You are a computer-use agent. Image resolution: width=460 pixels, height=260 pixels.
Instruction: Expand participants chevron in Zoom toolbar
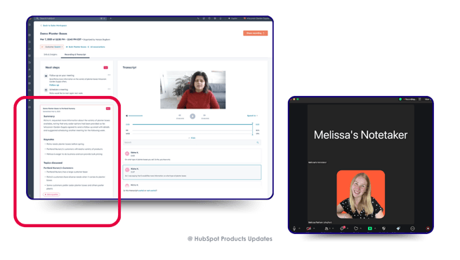click(x=333, y=228)
